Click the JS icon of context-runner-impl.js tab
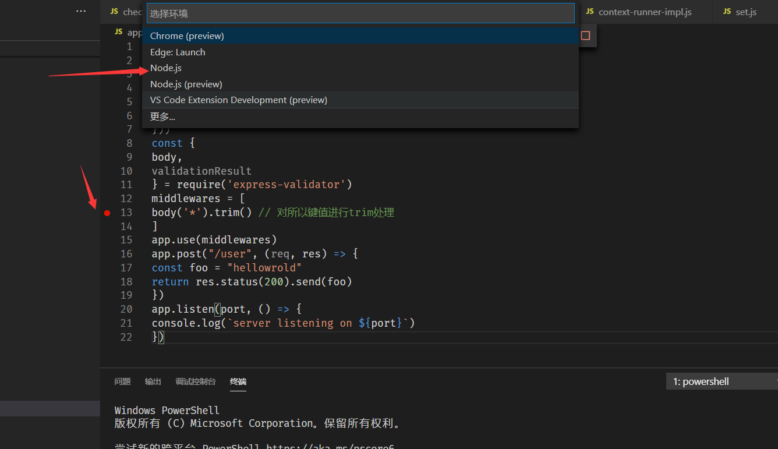This screenshot has height=449, width=778. (x=590, y=12)
